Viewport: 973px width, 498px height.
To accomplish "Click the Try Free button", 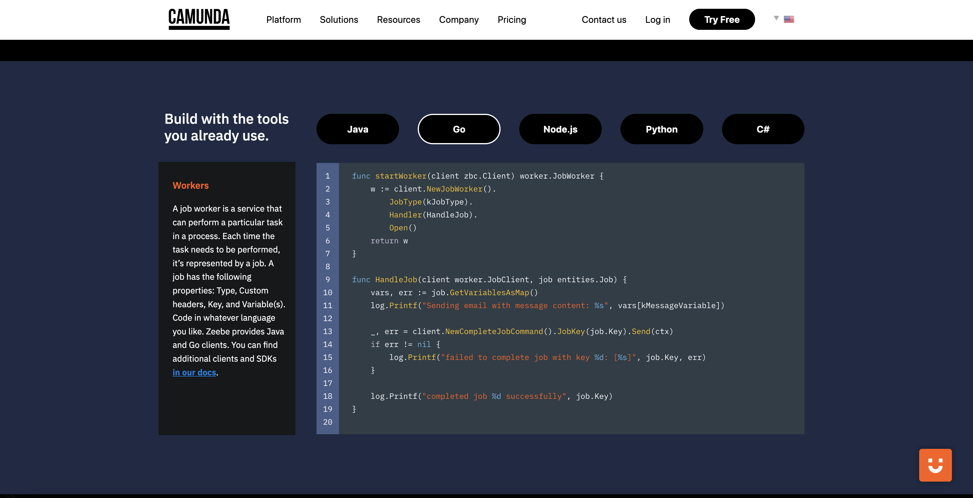I will [721, 19].
